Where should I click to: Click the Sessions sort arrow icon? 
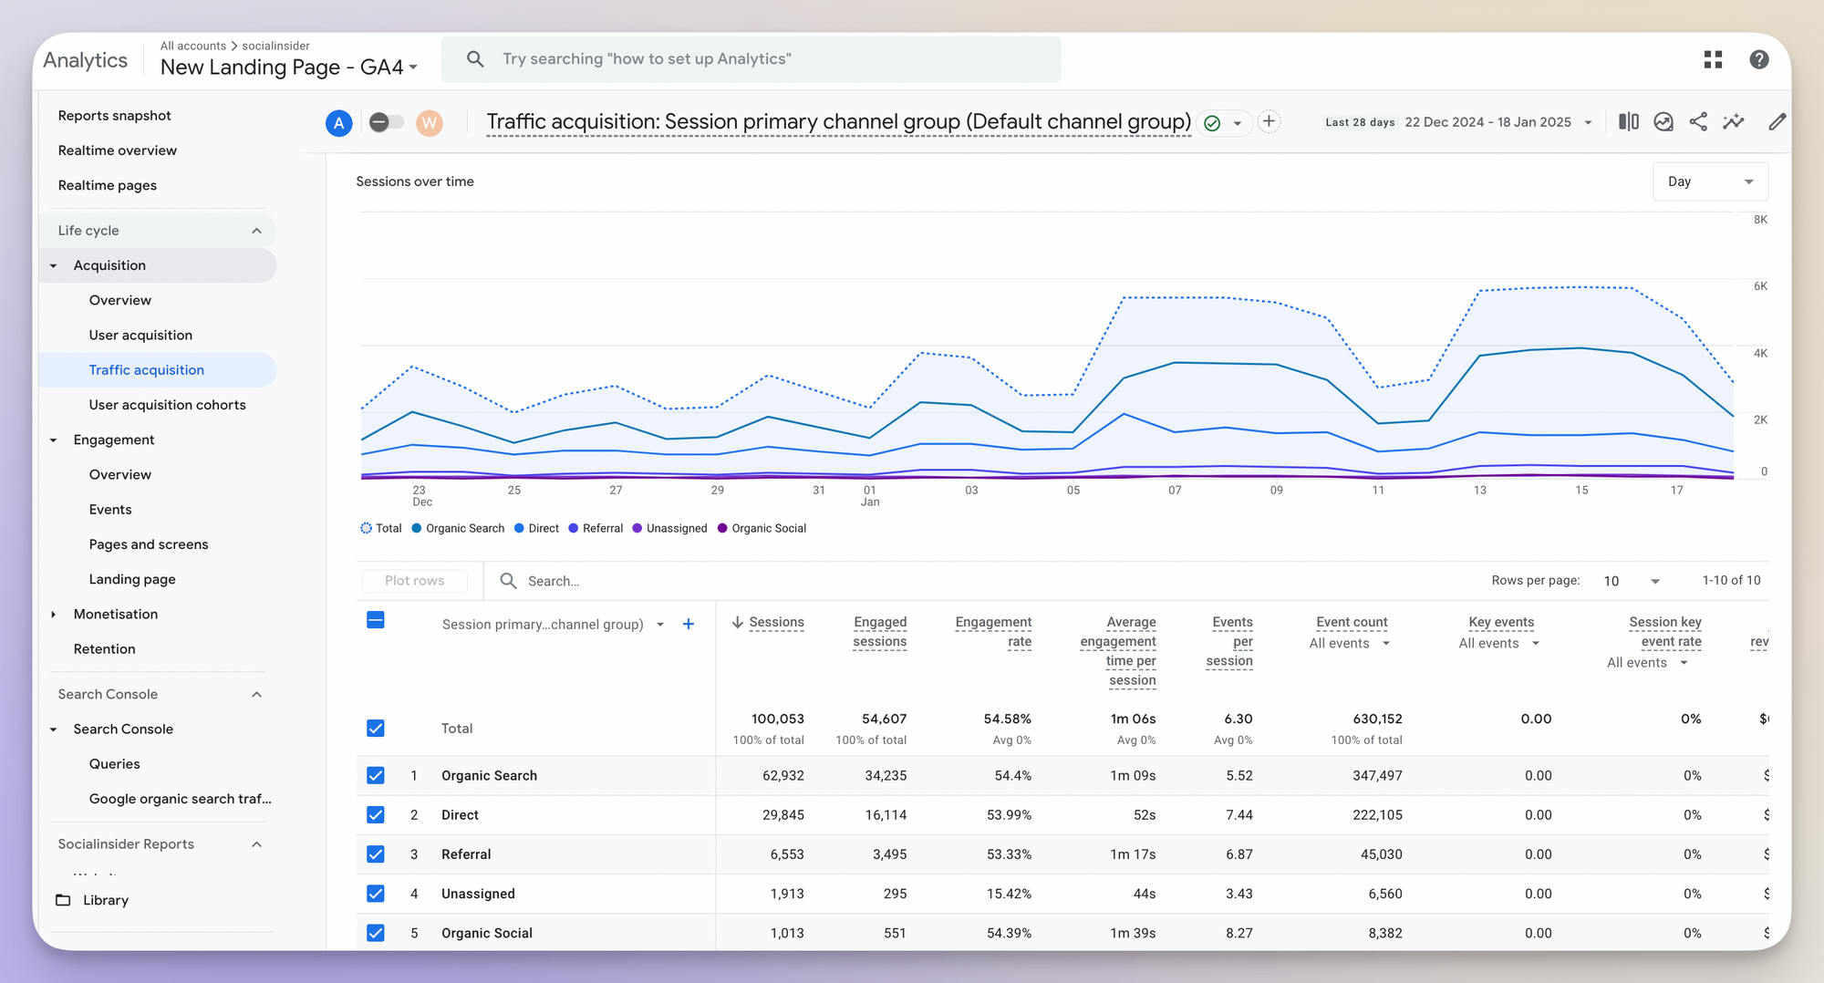738,623
